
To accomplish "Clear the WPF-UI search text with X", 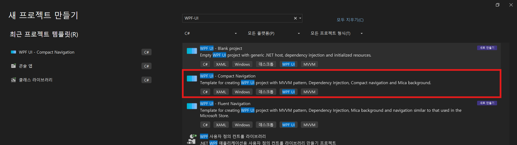I will [295, 18].
